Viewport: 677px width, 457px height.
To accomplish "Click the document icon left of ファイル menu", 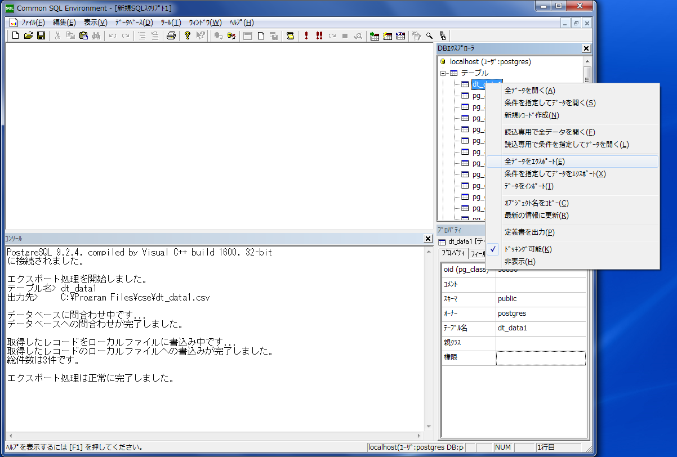I will (14, 23).
